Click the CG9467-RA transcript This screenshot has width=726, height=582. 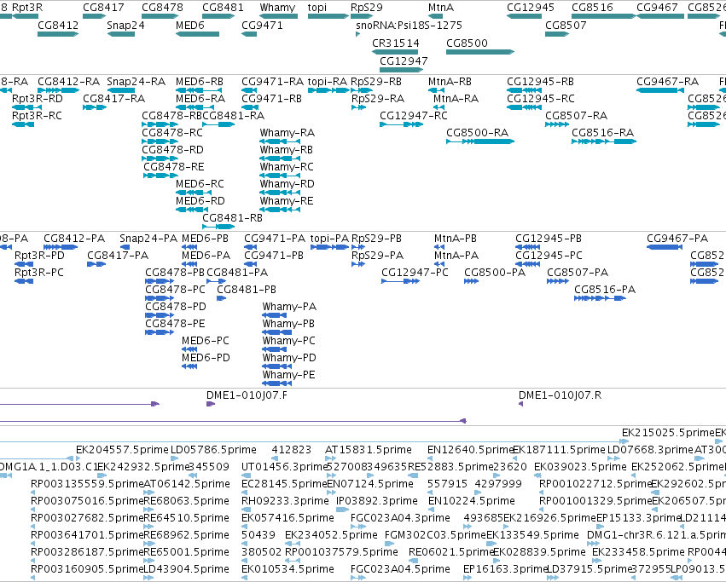point(660,90)
